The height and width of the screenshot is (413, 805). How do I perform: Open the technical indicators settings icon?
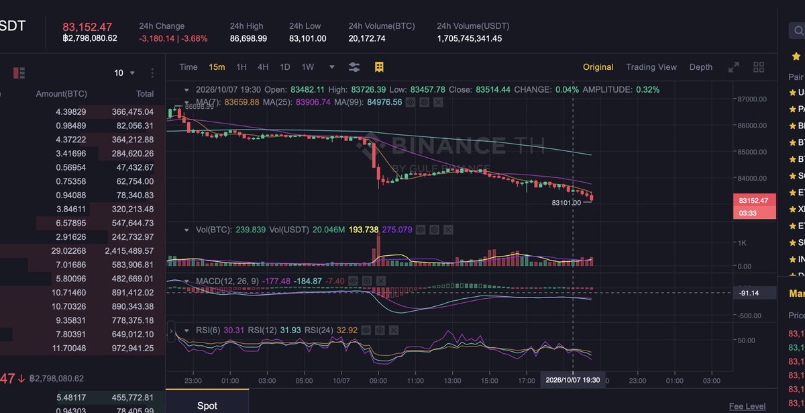[x=354, y=67]
